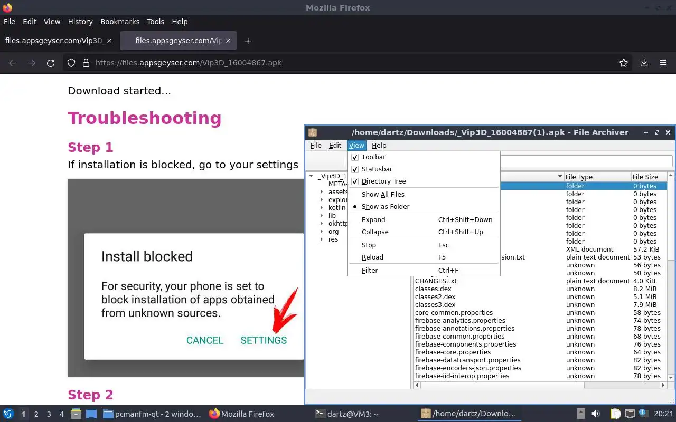Open a new tab with plus button

(248, 41)
